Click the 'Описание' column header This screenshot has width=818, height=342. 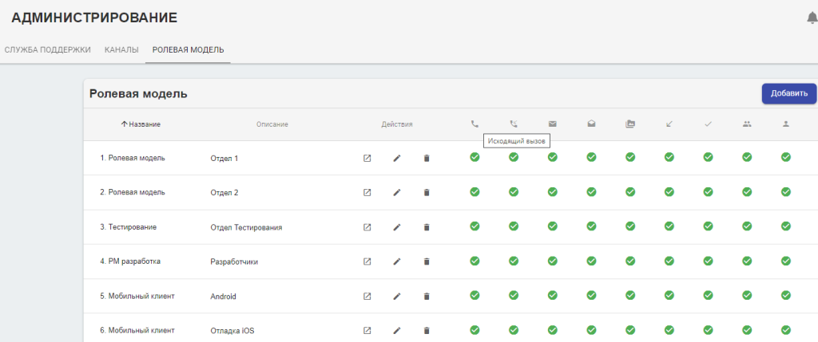272,124
